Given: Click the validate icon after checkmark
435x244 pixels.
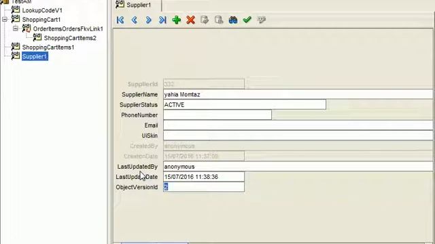Looking at the screenshot, I should [261, 20].
